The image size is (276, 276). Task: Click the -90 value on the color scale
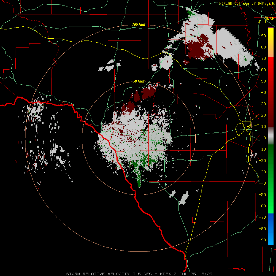262,240
